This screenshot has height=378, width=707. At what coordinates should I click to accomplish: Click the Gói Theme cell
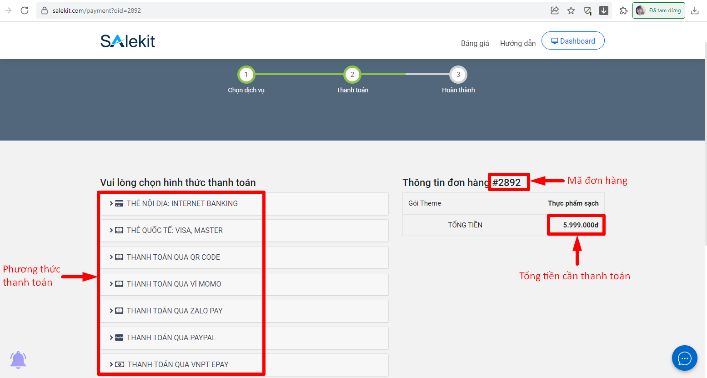tap(445, 203)
